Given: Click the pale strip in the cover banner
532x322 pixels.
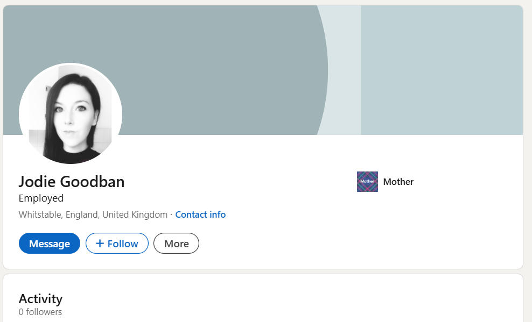Looking at the screenshot, I should pyautogui.click(x=345, y=70).
